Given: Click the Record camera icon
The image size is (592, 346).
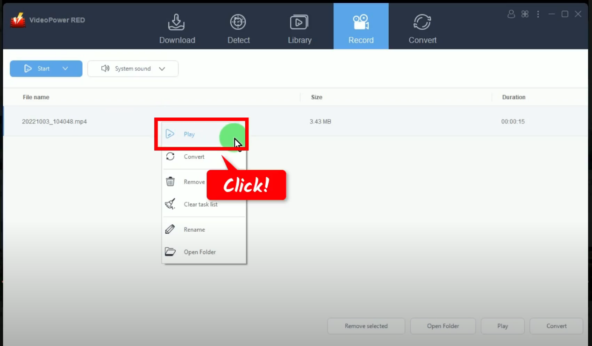Looking at the screenshot, I should coord(360,21).
